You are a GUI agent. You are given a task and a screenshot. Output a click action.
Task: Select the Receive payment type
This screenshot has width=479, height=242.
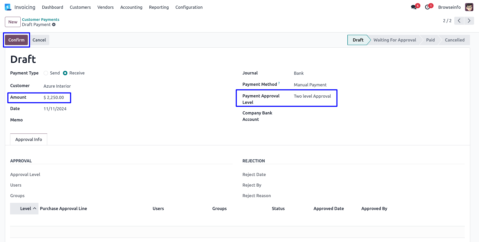(65, 73)
